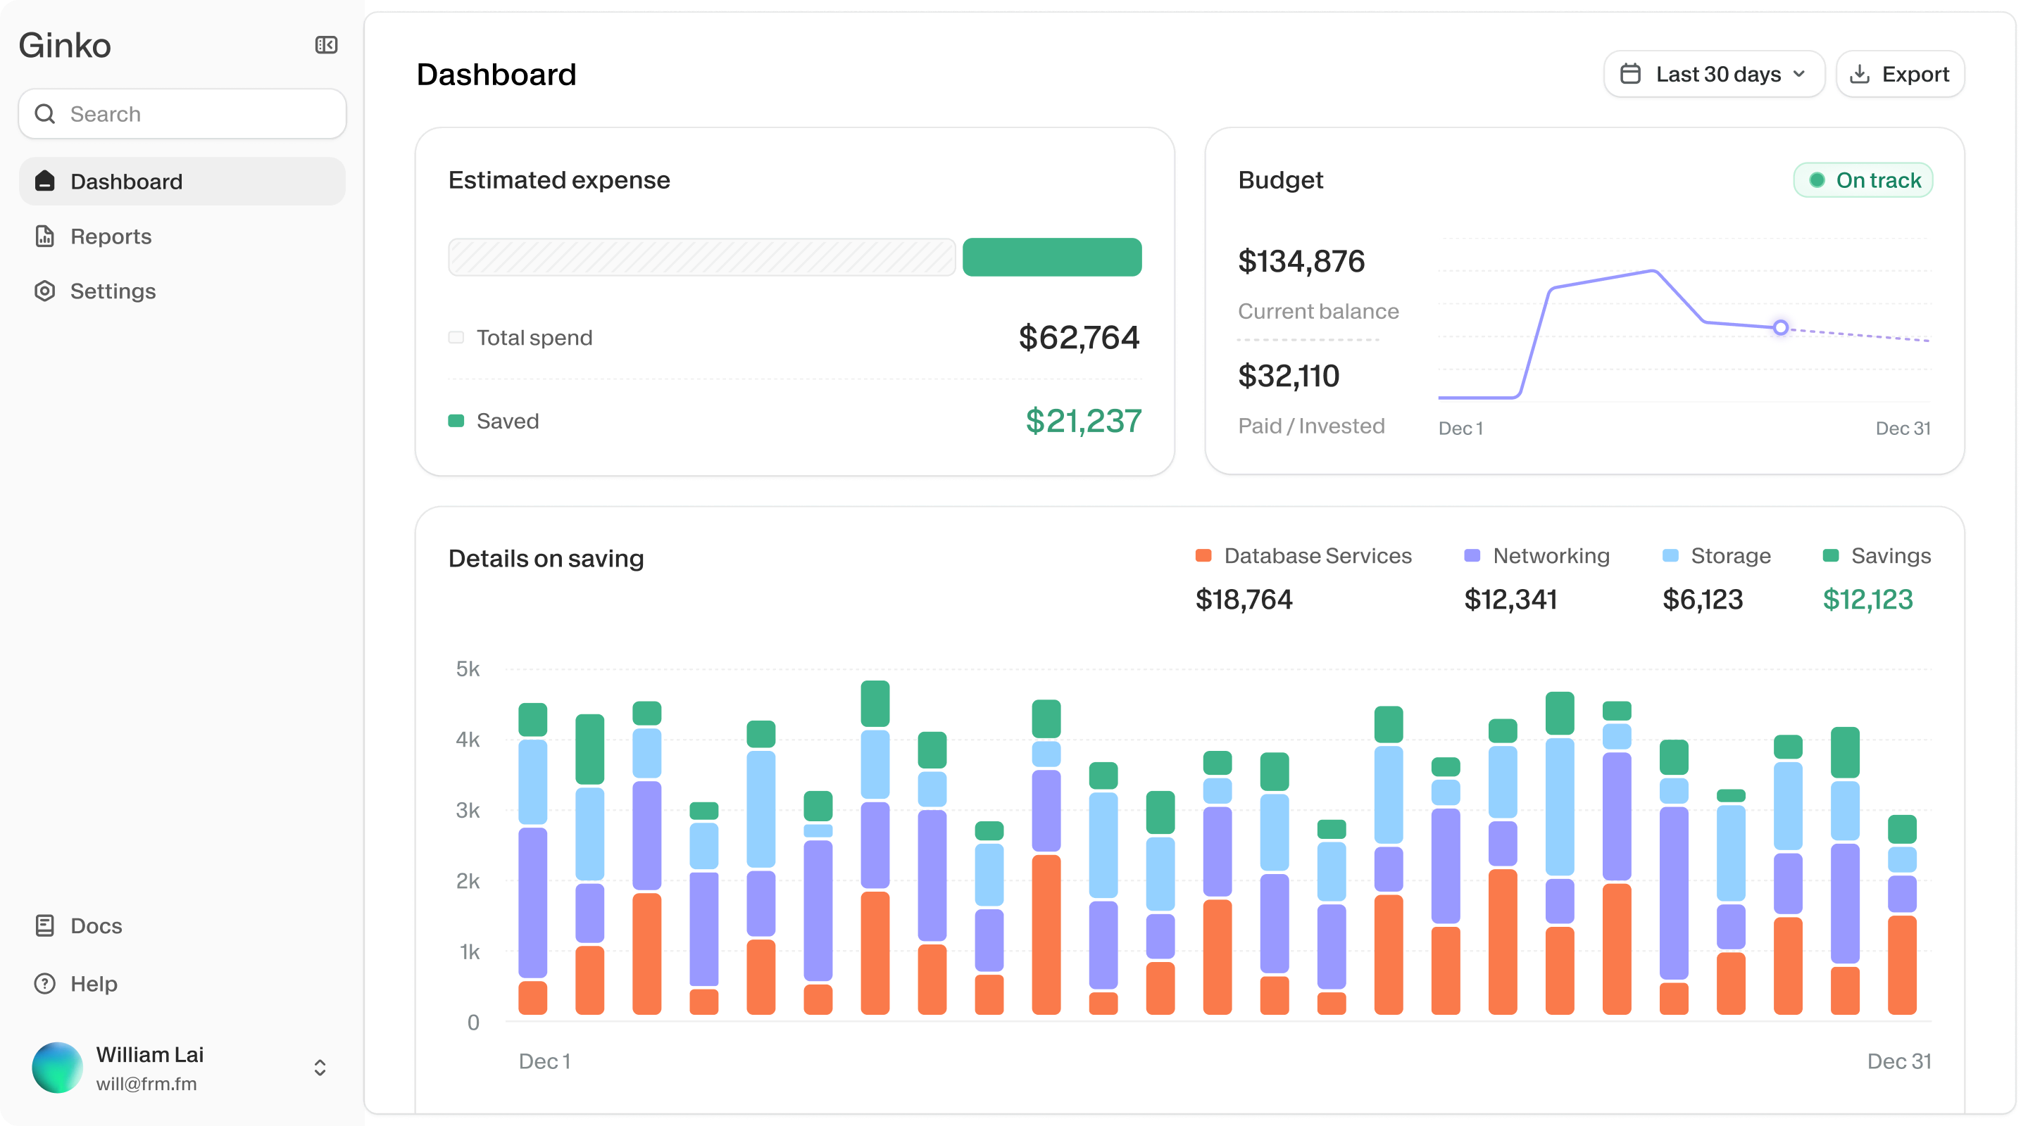This screenshot has width=2028, height=1126.
Task: Click the On track status badge
Action: [1863, 179]
